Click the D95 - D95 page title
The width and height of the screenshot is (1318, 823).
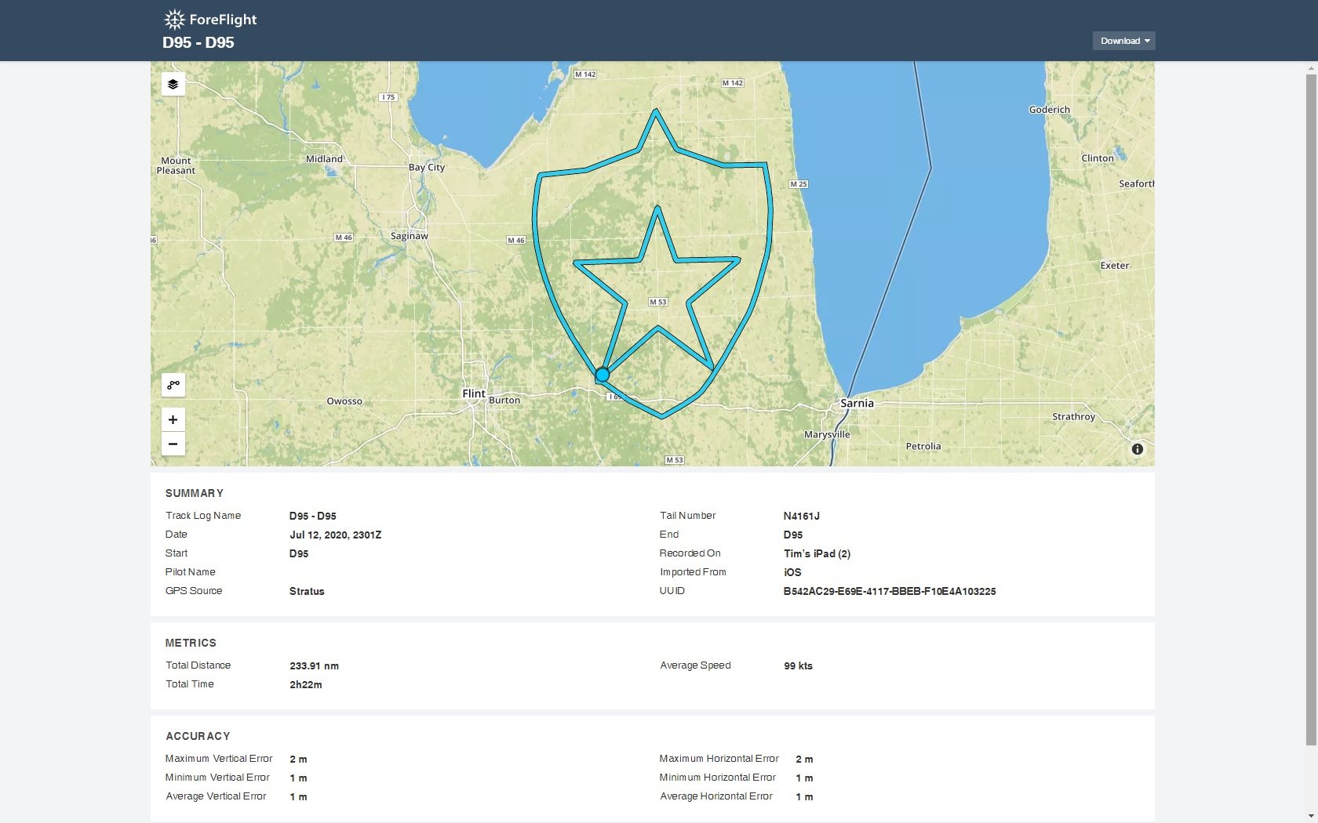tap(198, 42)
